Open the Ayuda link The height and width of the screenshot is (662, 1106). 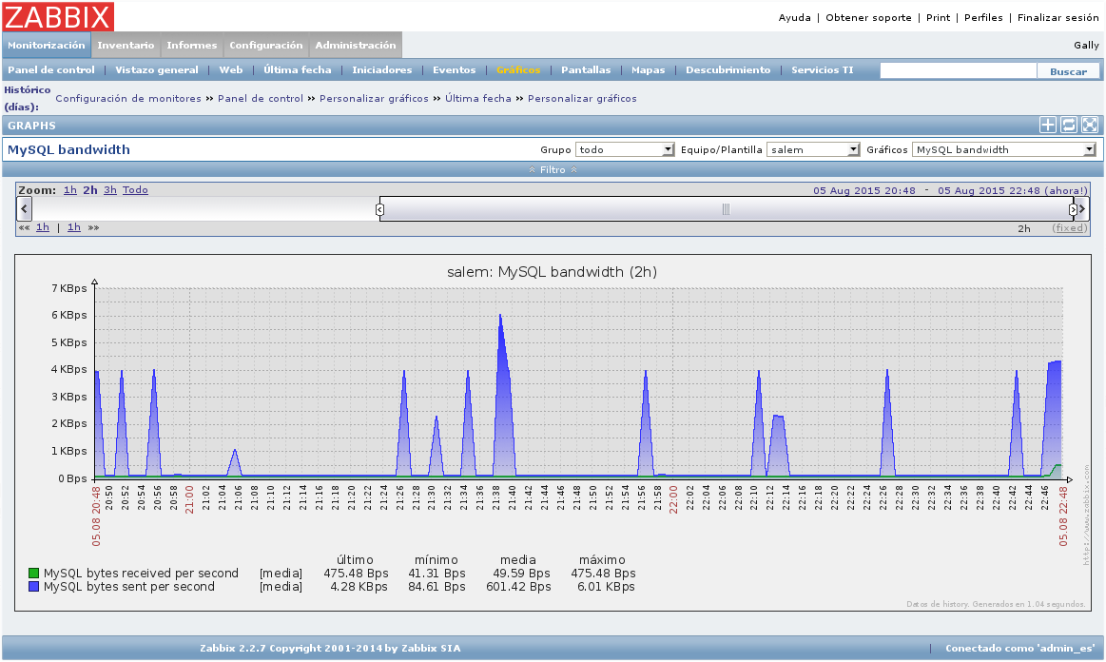coord(794,18)
